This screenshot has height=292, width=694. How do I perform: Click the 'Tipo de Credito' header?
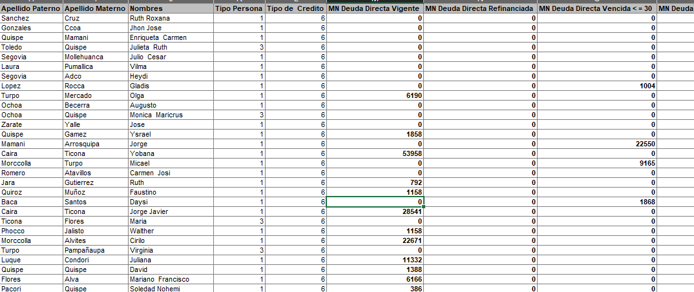point(296,9)
